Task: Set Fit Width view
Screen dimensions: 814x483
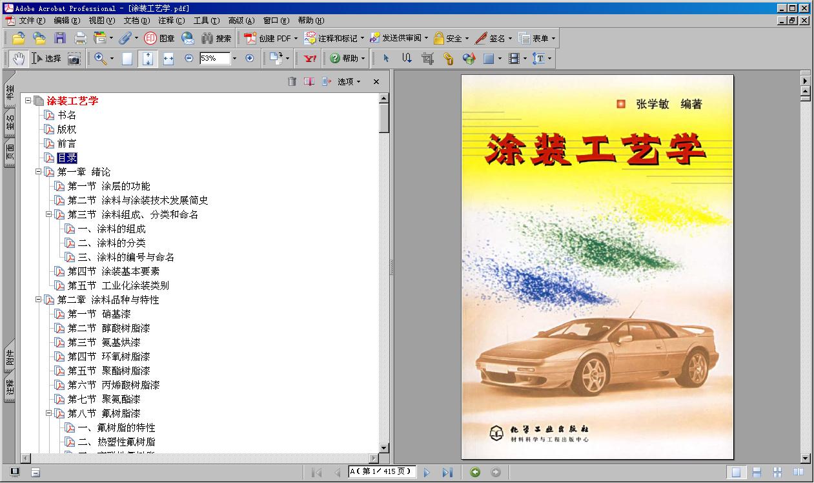Action: coord(168,58)
